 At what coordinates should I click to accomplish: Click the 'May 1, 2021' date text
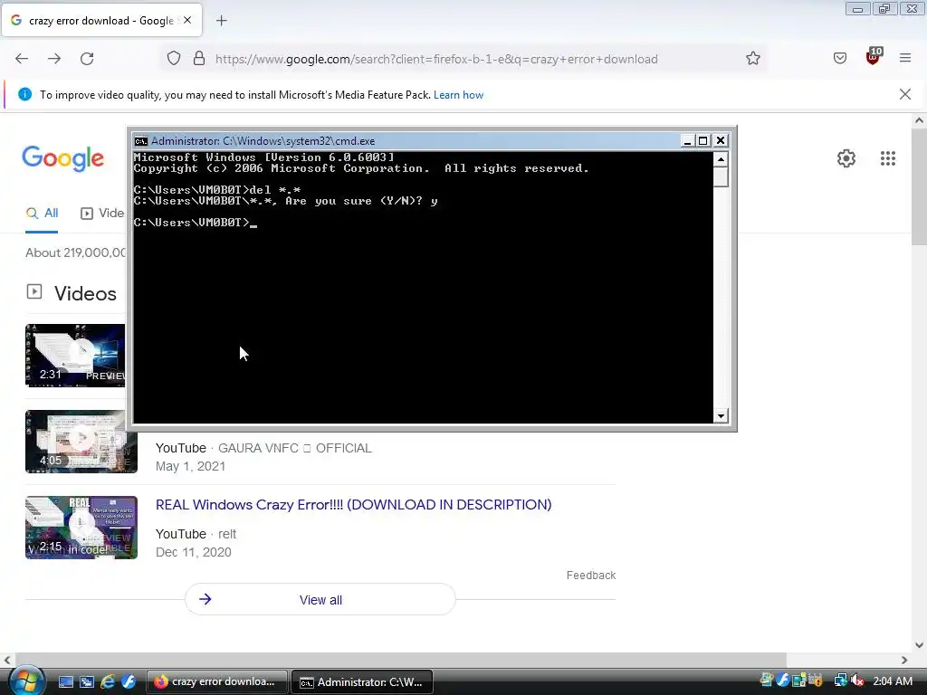tap(190, 466)
